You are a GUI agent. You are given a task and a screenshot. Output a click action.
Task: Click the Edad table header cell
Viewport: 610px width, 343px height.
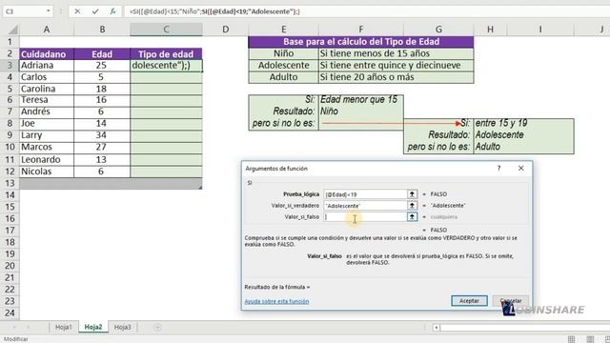coord(102,53)
